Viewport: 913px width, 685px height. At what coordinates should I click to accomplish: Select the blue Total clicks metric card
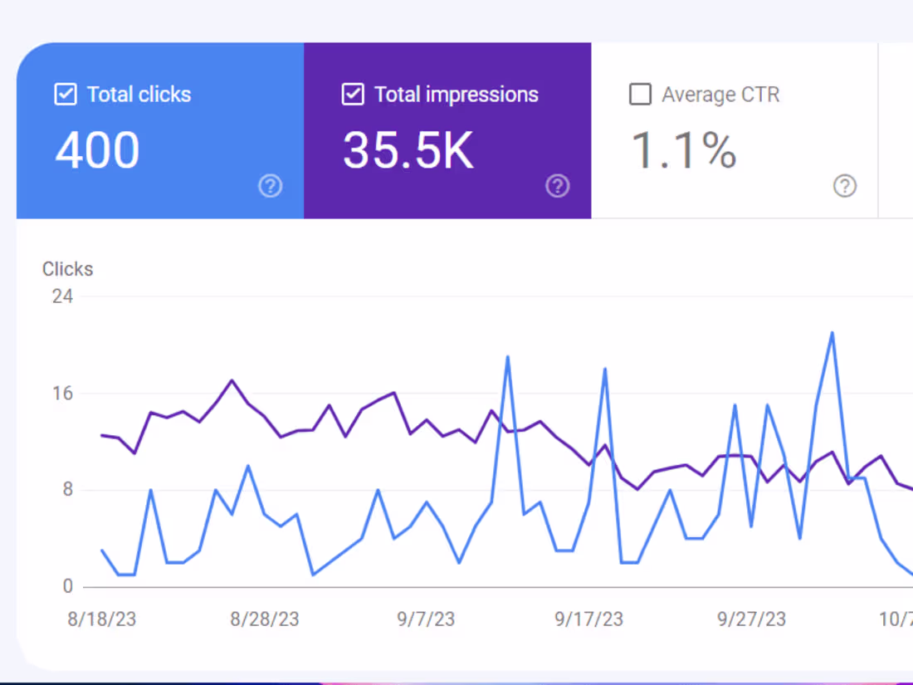160,130
